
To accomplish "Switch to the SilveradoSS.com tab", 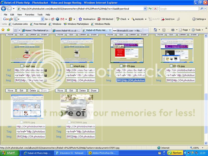I will pos(128,30).
